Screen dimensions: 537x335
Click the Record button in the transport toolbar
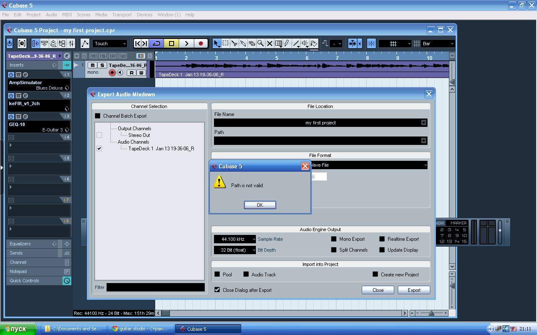(x=201, y=44)
